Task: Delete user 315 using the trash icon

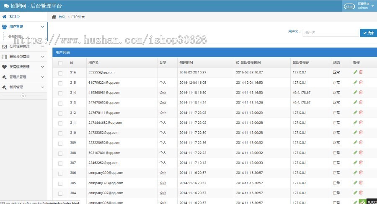Action: point(361,82)
